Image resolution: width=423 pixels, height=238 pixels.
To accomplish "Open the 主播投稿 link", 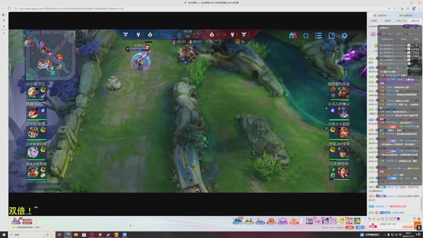I will pyautogui.click(x=381, y=15).
